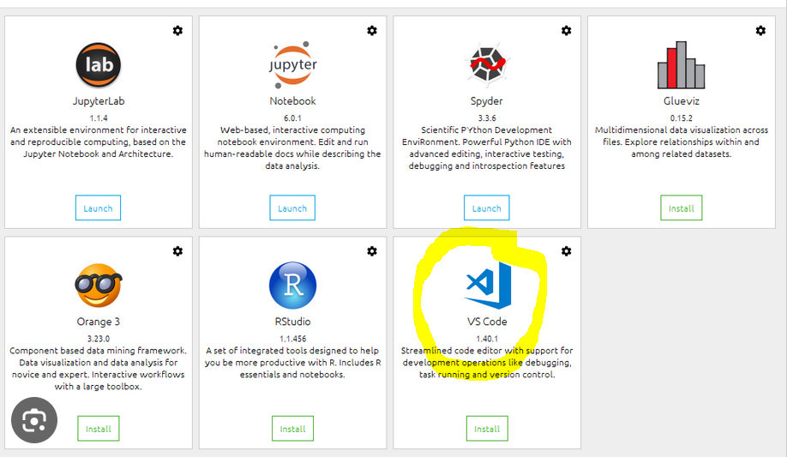Click the VS Code logo icon
This screenshot has height=457, width=787.
click(488, 286)
